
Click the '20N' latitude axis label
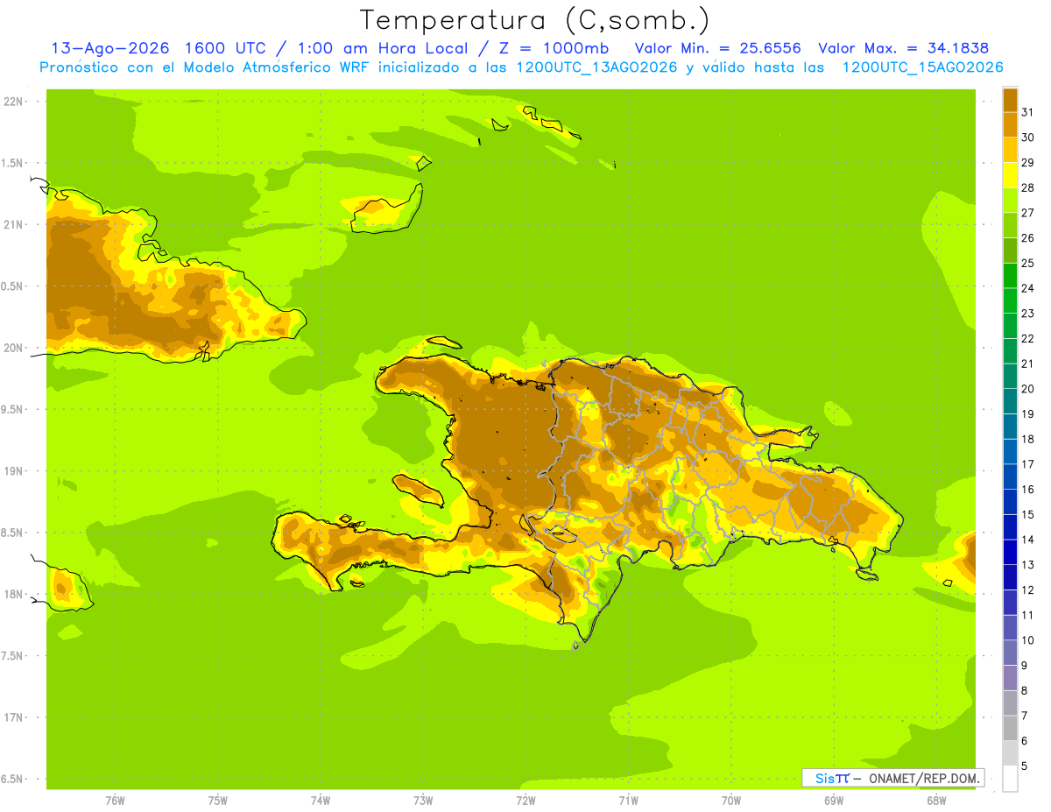[14, 348]
